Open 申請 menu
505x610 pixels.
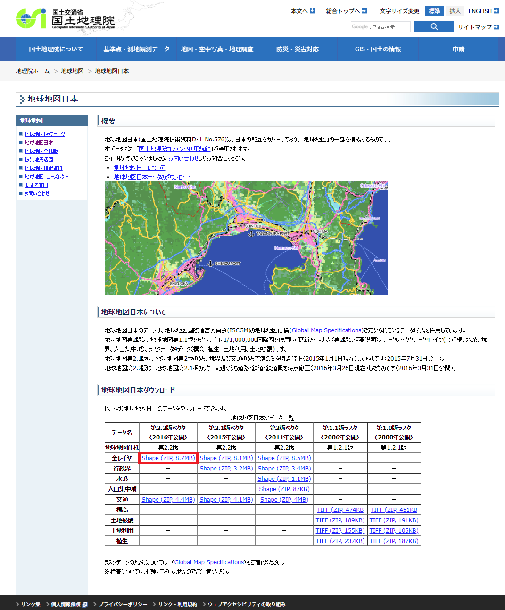[458, 49]
